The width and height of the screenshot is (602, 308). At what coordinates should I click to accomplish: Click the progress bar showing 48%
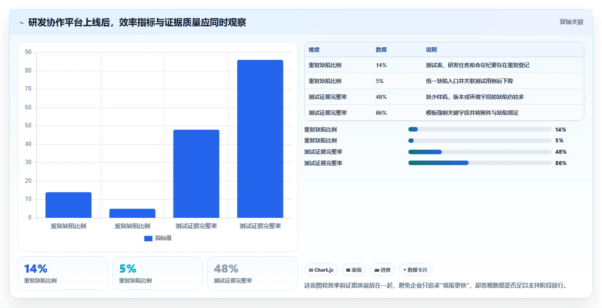480,152
